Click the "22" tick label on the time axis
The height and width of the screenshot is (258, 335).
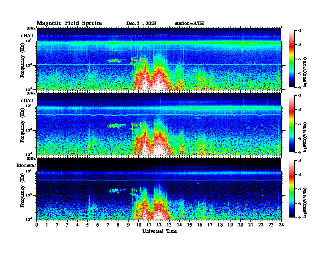(261, 225)
